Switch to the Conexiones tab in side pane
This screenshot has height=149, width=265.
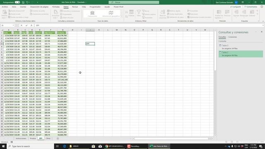click(232, 37)
